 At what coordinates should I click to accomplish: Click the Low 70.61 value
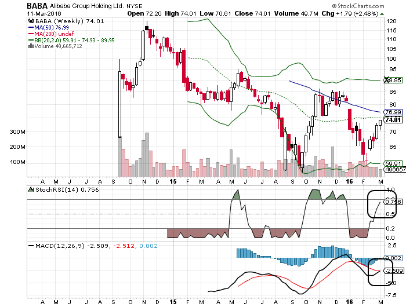click(x=215, y=13)
